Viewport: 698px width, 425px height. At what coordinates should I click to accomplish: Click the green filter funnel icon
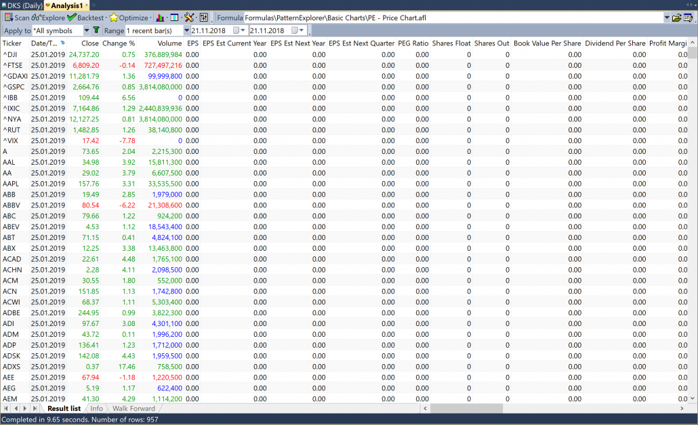tap(96, 31)
